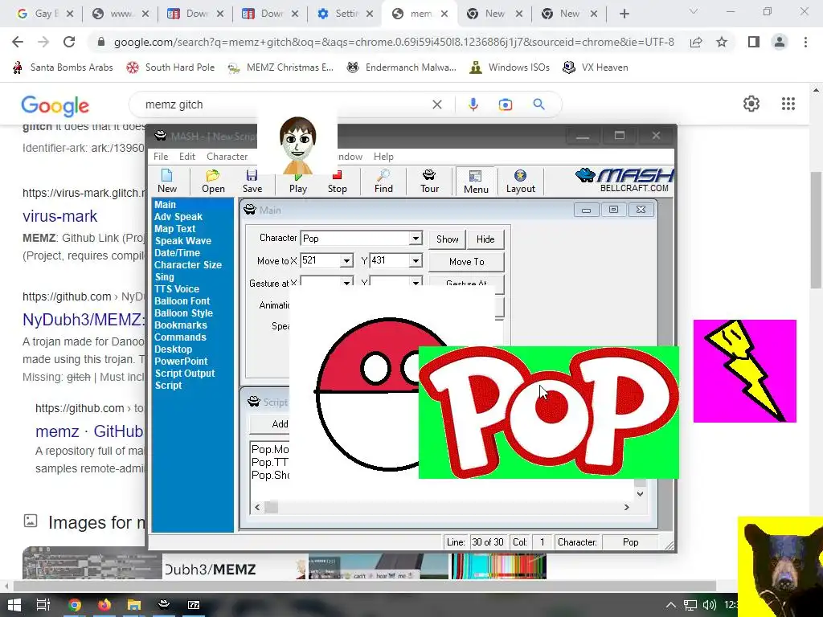823x617 pixels.
Task: Click the Show character button
Action: [447, 239]
